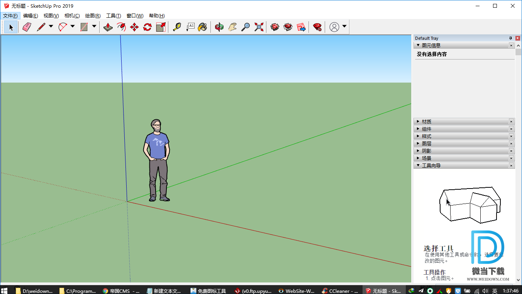522x294 pixels.
Task: Open the Rectangle tool dropdown arrow
Action: click(x=94, y=27)
